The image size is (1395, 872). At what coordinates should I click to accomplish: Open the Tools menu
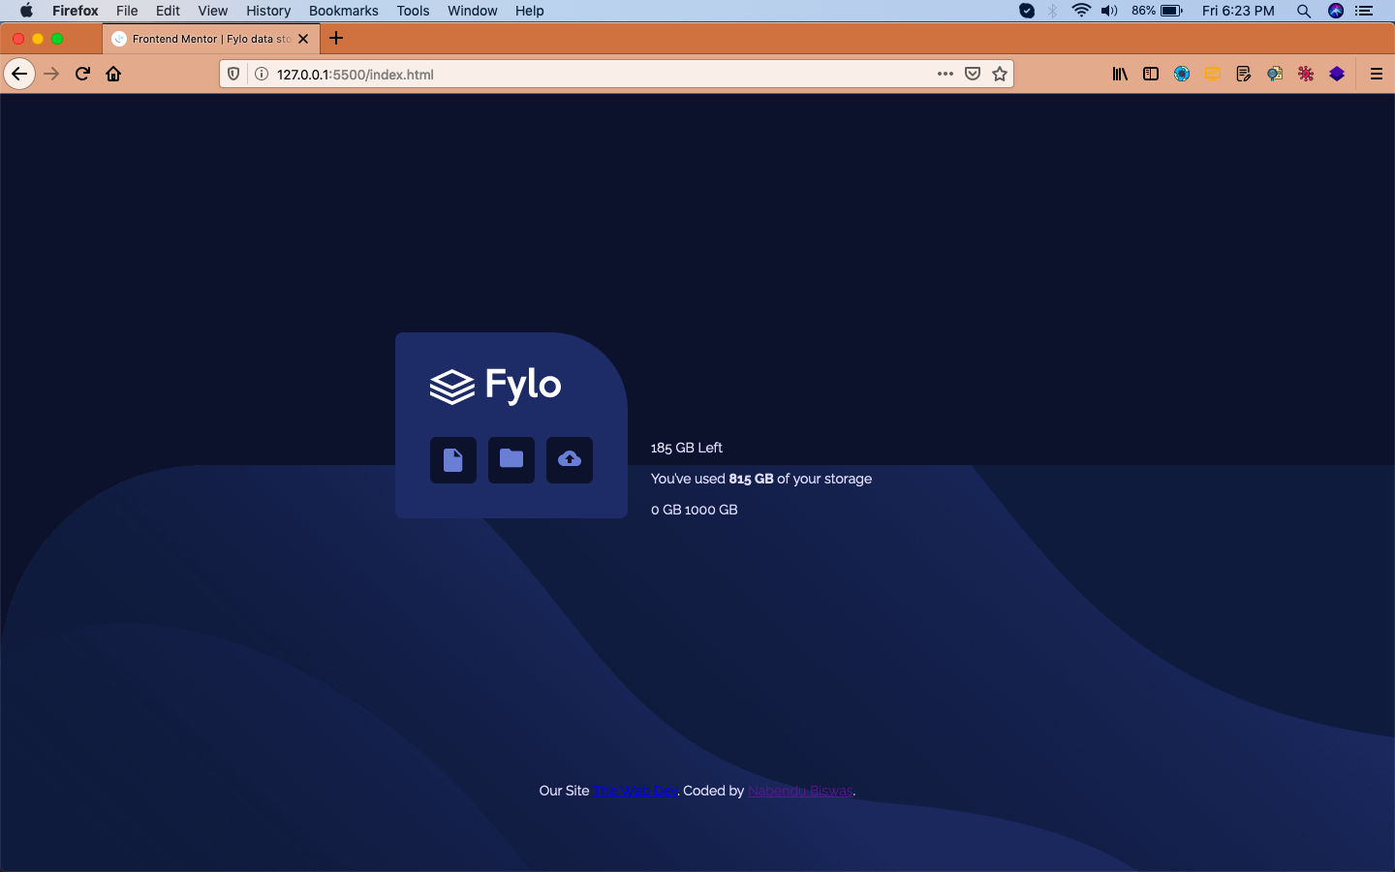click(x=413, y=11)
